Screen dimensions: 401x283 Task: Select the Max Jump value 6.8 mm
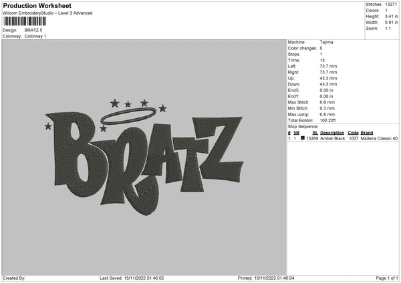(327, 115)
